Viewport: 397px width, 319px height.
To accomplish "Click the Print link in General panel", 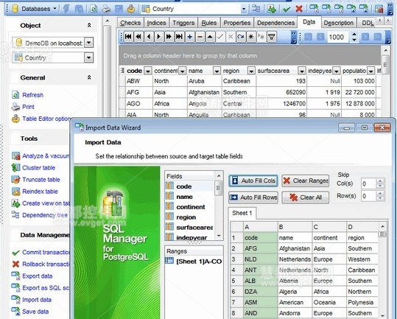I will [28, 107].
